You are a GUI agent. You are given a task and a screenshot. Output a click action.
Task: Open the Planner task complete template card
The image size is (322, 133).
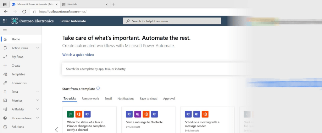pos(90,120)
